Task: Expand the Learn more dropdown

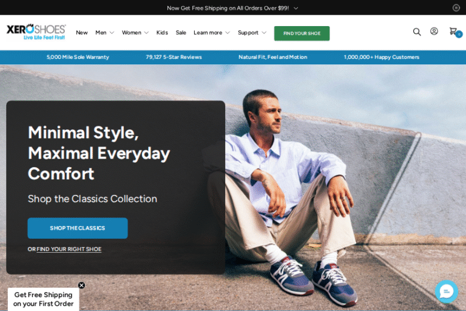Action: tap(211, 33)
